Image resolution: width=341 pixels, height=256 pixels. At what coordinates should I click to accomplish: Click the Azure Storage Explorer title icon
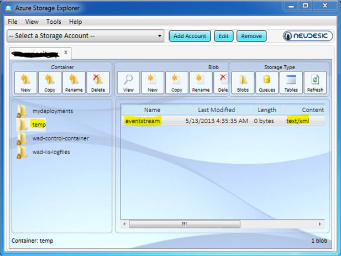pos(8,8)
